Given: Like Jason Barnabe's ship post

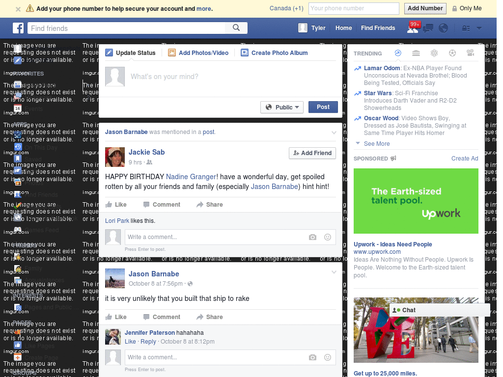Looking at the screenshot, I should point(116,317).
